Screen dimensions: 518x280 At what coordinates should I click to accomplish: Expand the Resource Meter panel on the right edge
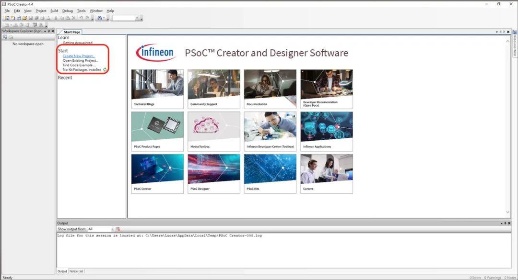tap(515, 48)
